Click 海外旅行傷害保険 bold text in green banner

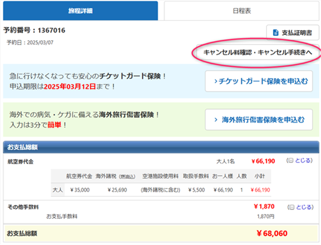126,114
